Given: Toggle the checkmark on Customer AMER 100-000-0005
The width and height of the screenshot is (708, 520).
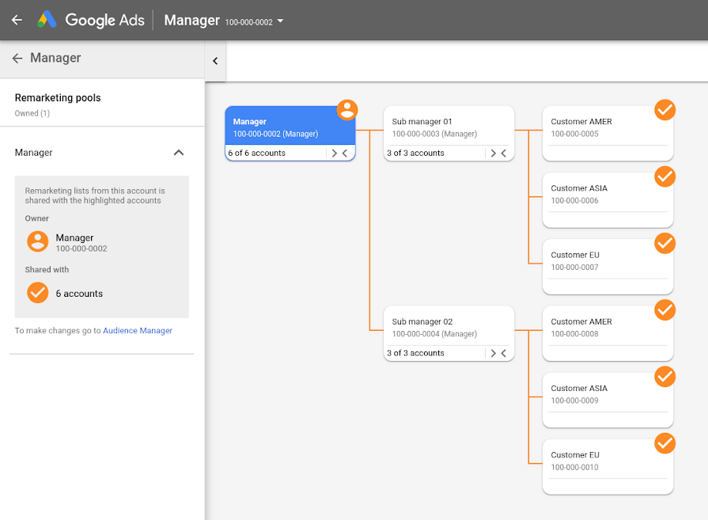Looking at the screenshot, I should coord(665,110).
